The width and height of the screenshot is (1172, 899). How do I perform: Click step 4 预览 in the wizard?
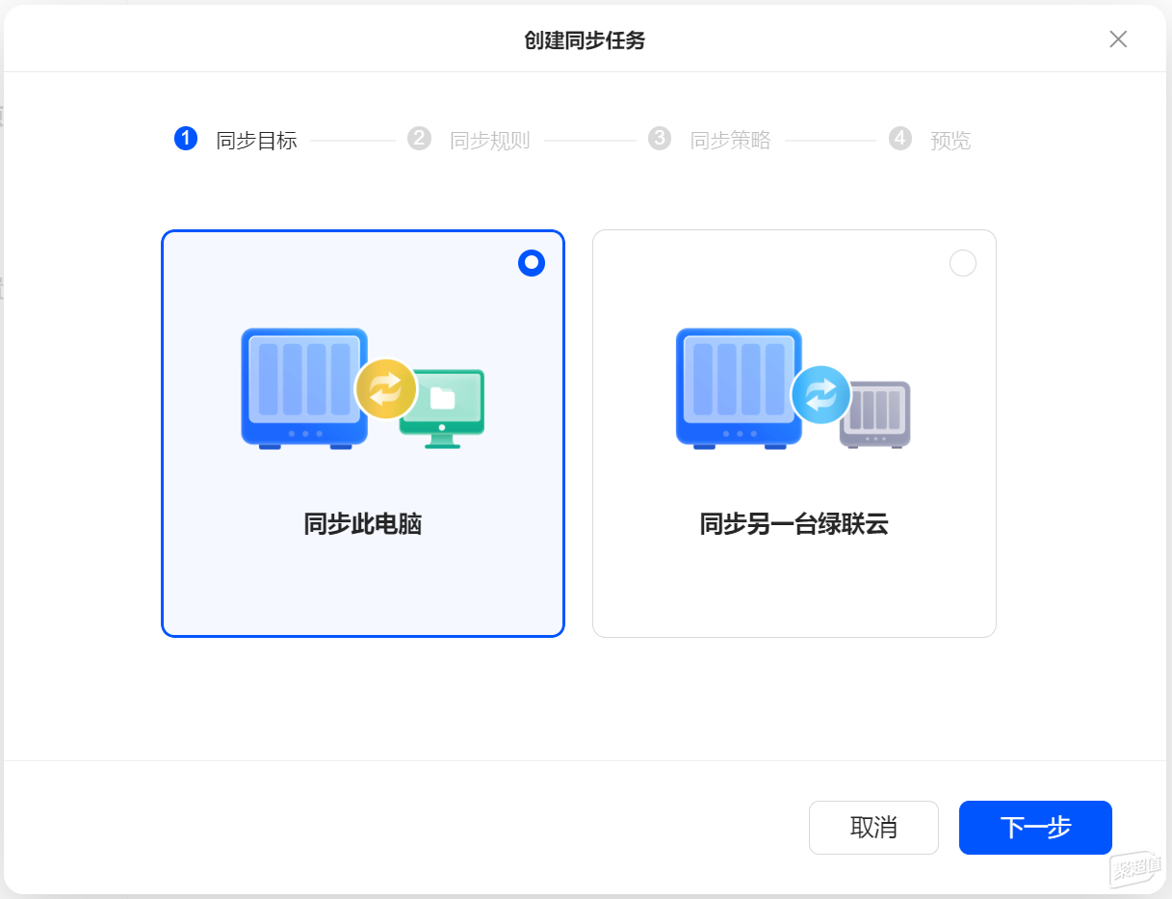pyautogui.click(x=930, y=140)
